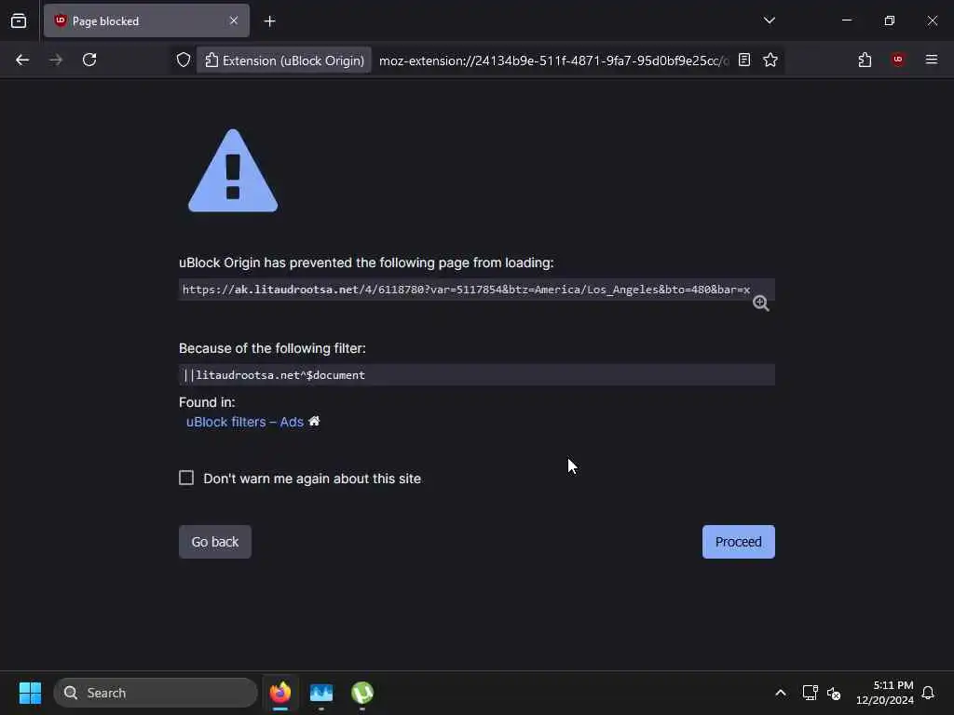The height and width of the screenshot is (715, 954).
Task: Open the network status tray icon
Action: coord(810,693)
